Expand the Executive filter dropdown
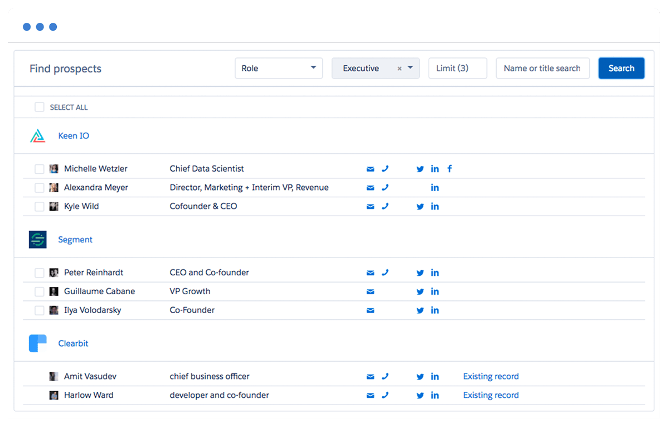 coord(410,68)
